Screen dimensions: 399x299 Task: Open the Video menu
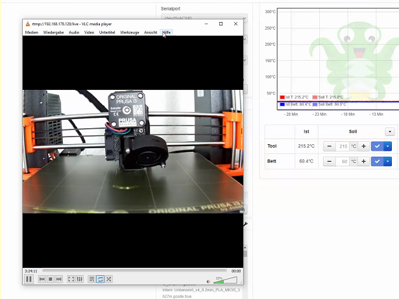point(89,32)
